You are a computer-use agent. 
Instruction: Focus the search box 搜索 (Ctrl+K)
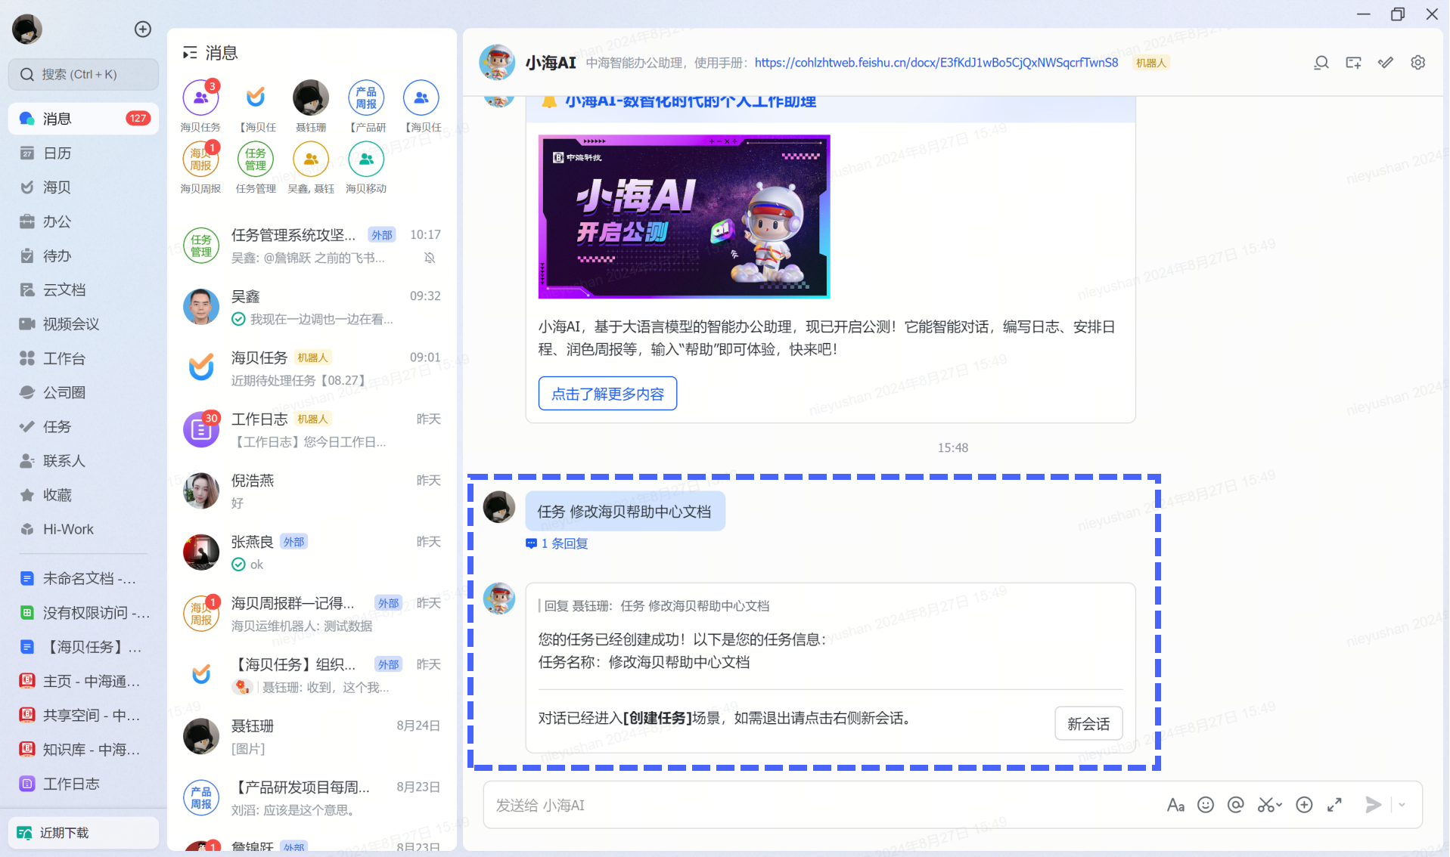click(83, 74)
